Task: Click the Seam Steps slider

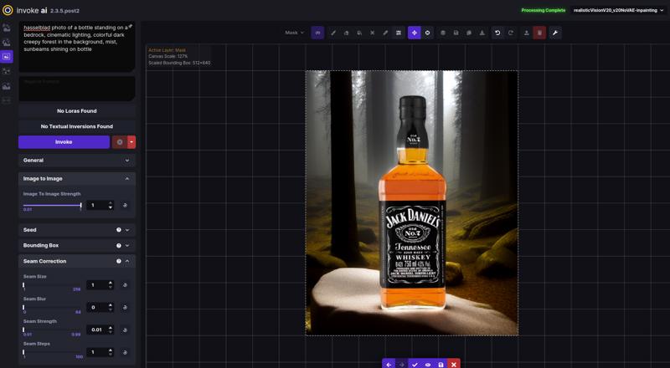Action: [52, 352]
